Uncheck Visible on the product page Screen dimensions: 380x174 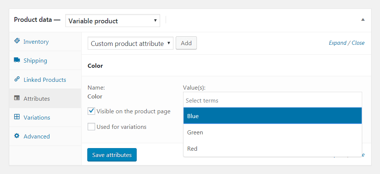pos(91,111)
